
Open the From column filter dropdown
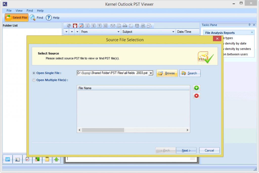pos(118,32)
